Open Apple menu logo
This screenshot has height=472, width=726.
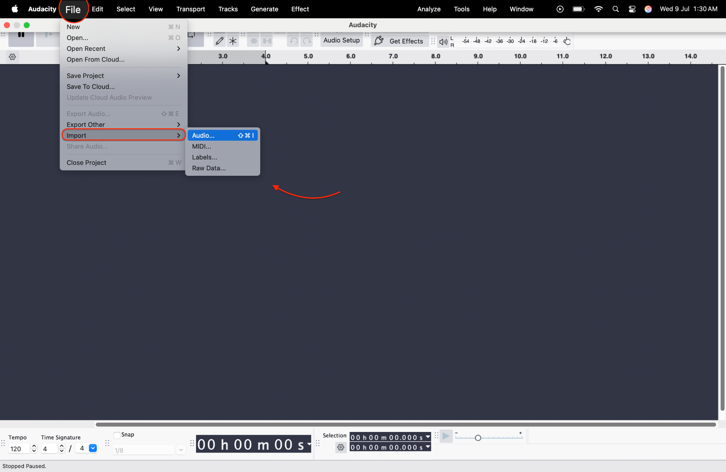[15, 9]
